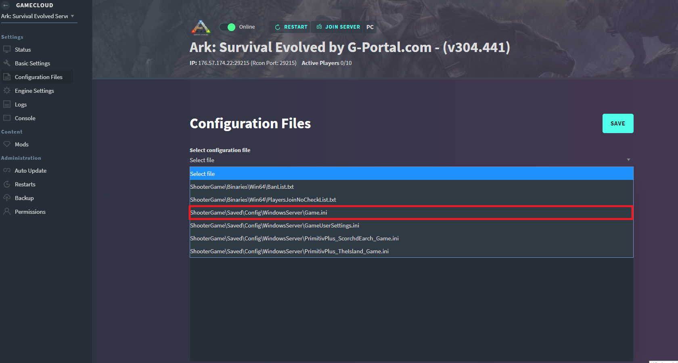Select the BanList.txt file option
Screen dimensions: 678x363
click(x=412, y=186)
